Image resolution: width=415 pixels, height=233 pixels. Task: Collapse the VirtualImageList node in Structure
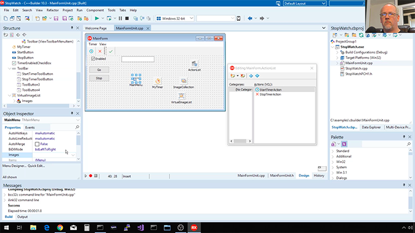tap(10, 96)
